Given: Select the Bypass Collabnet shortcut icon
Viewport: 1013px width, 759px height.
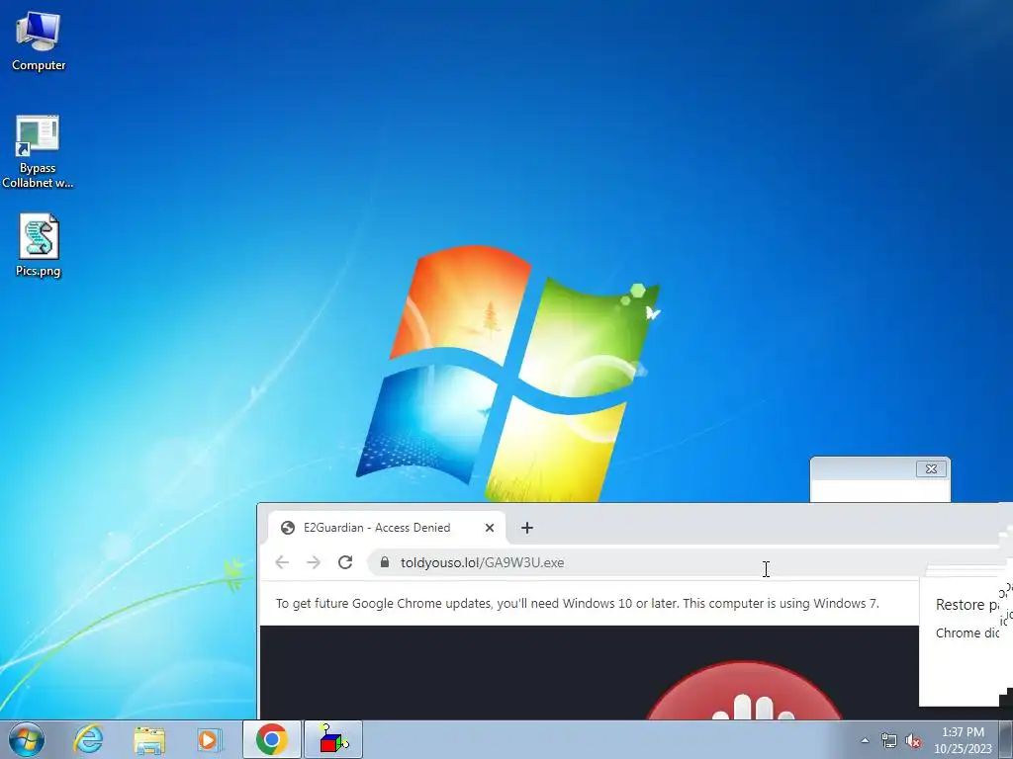Looking at the screenshot, I should (x=38, y=151).
